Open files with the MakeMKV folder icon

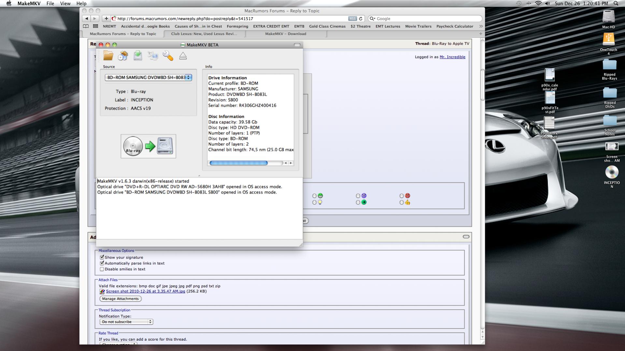click(108, 56)
